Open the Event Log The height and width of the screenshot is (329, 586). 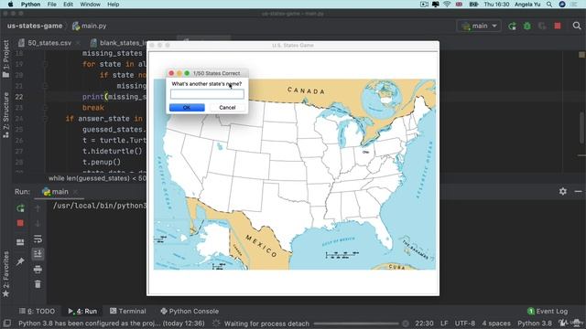pos(548,311)
